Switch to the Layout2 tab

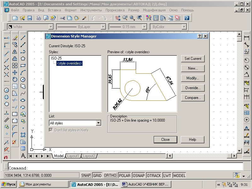(x=89, y=156)
